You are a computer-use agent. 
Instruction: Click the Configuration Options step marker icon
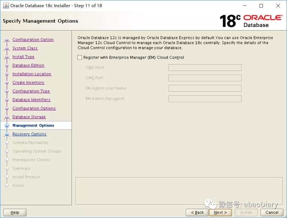click(7, 109)
